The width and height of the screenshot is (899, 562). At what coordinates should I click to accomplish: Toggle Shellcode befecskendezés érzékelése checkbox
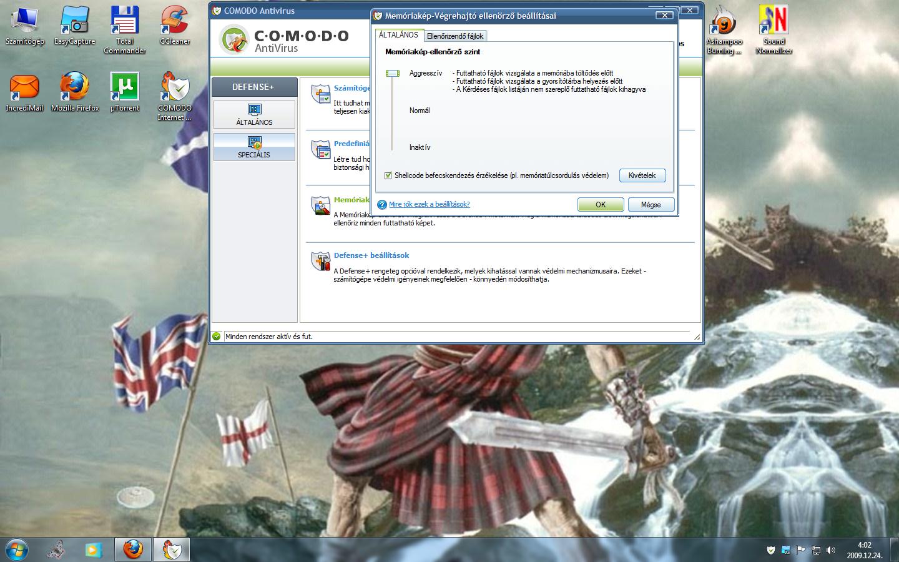tap(388, 175)
